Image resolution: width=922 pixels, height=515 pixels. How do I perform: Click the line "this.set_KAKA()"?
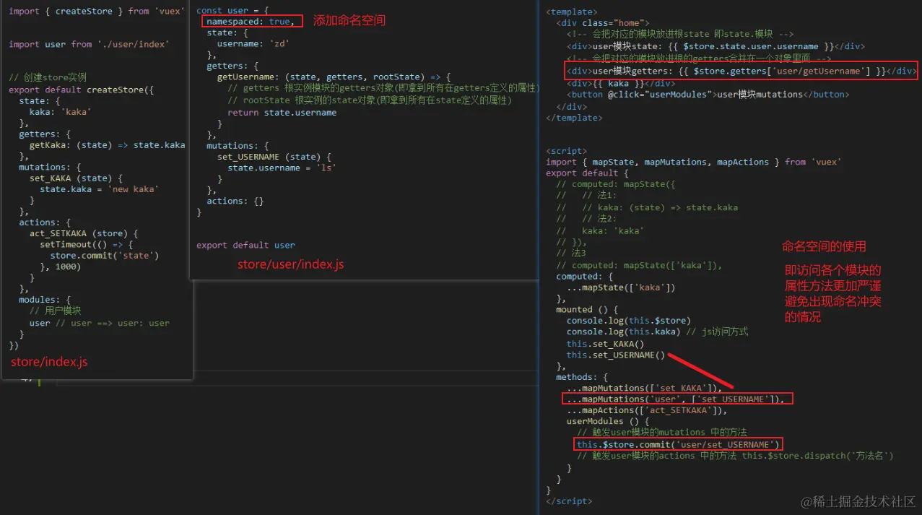pyautogui.click(x=605, y=344)
